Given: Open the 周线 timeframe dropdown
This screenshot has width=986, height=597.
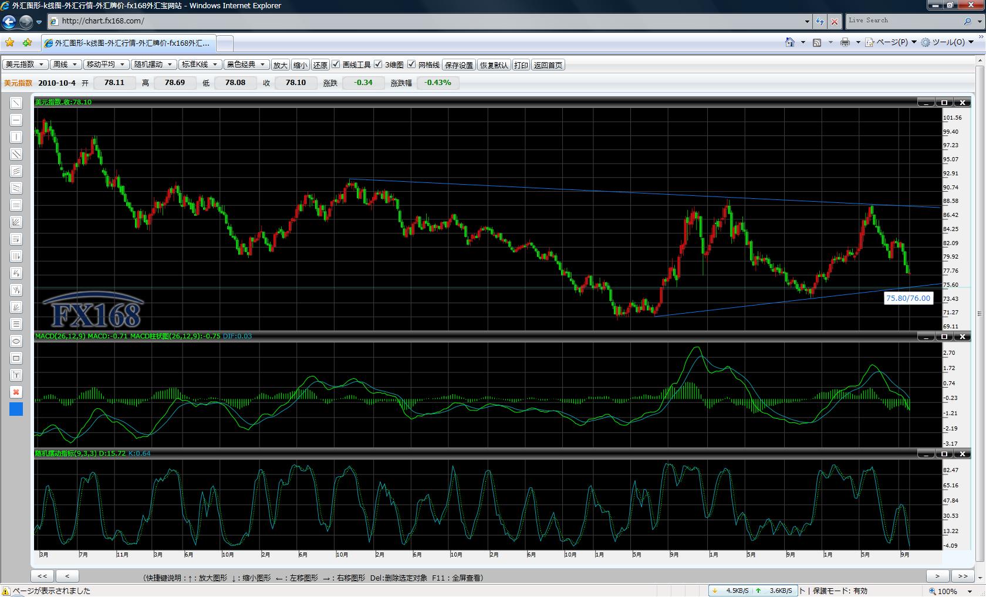Looking at the screenshot, I should coord(65,65).
